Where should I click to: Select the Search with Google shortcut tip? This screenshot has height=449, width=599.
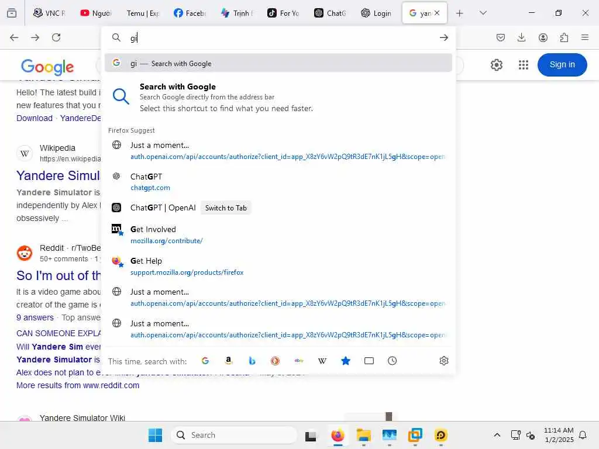pyautogui.click(x=278, y=98)
